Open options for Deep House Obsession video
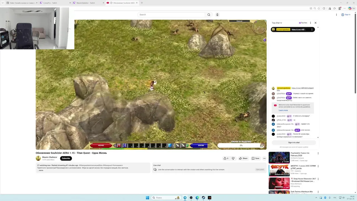357x201 pixels. [x=318, y=179]
